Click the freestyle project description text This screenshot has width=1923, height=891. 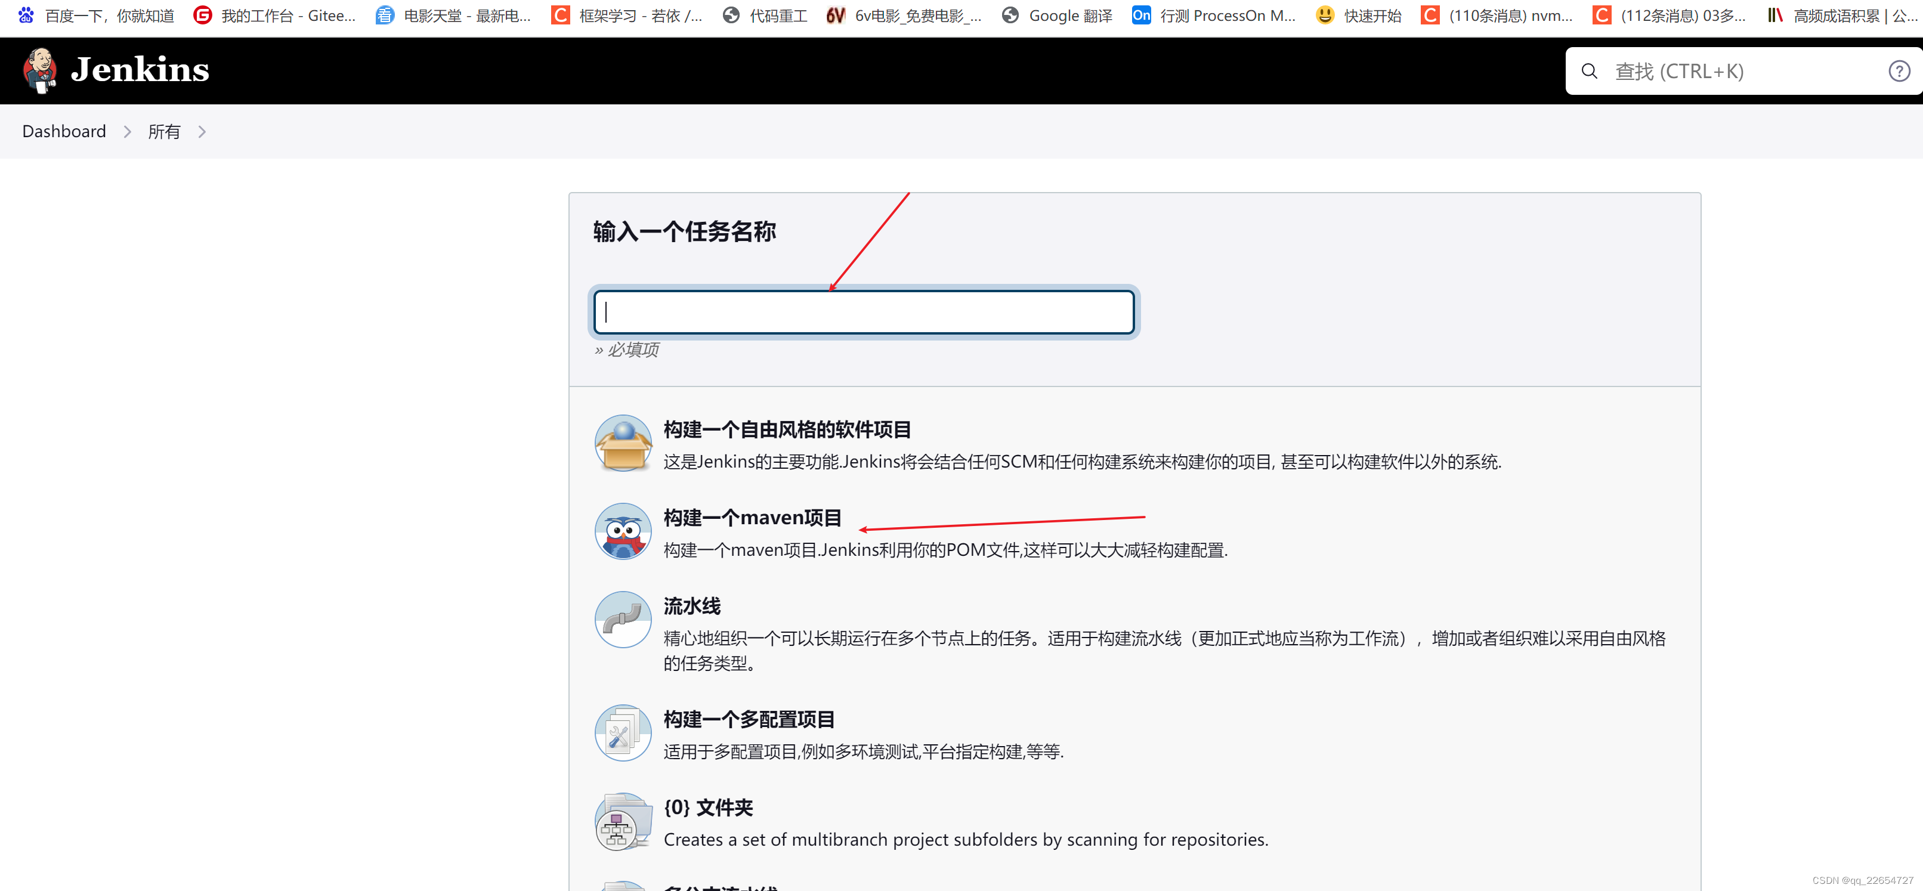(1083, 462)
